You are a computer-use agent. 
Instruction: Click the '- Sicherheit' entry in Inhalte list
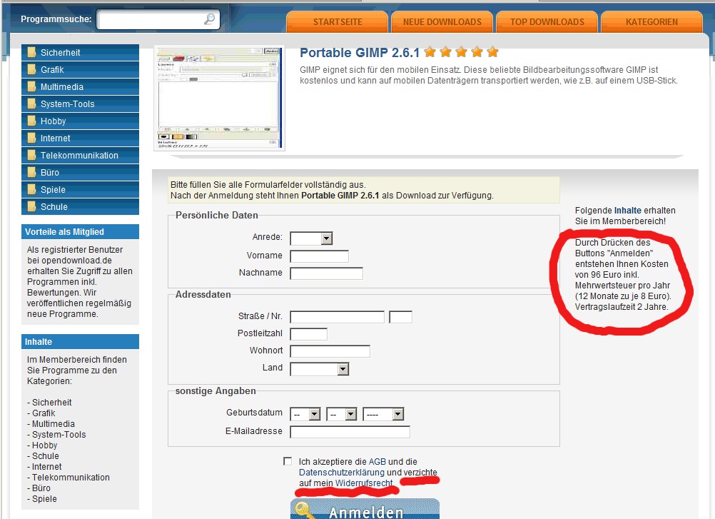[49, 402]
